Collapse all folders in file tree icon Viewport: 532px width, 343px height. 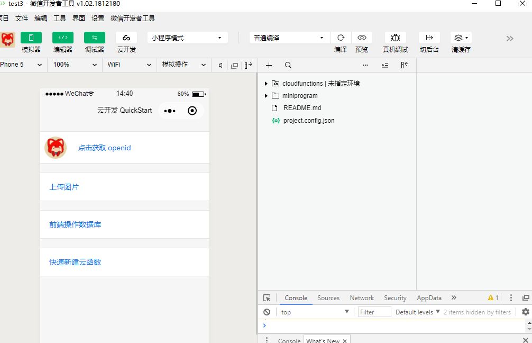[x=385, y=65]
